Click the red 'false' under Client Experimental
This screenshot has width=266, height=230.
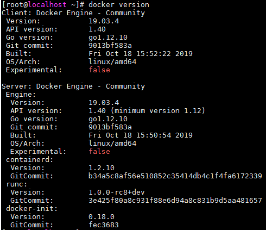pyautogui.click(x=99, y=70)
